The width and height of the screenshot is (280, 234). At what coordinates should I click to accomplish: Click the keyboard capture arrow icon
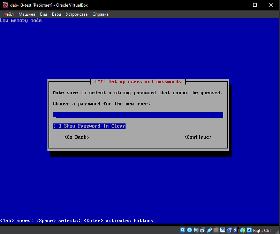pyautogui.click(x=249, y=230)
